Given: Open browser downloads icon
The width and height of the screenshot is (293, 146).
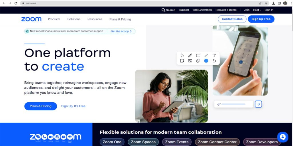Looking at the screenshot, I should pos(273,3).
